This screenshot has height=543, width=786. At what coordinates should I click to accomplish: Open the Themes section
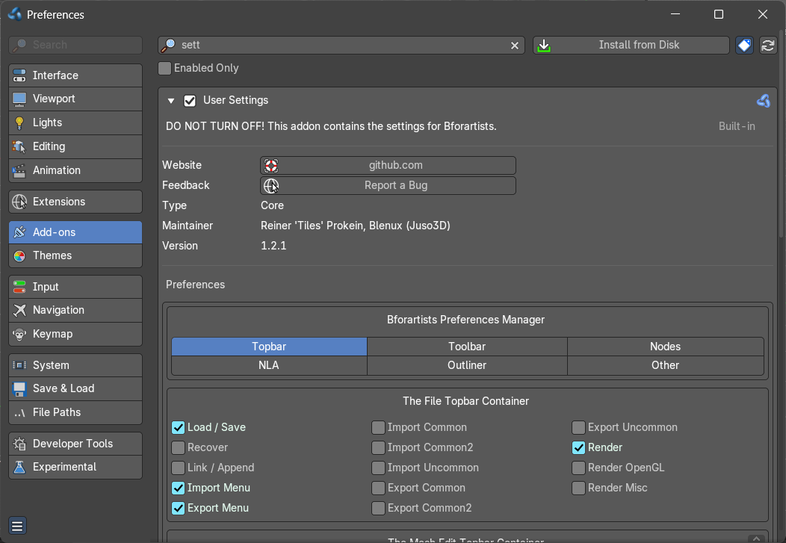(75, 256)
